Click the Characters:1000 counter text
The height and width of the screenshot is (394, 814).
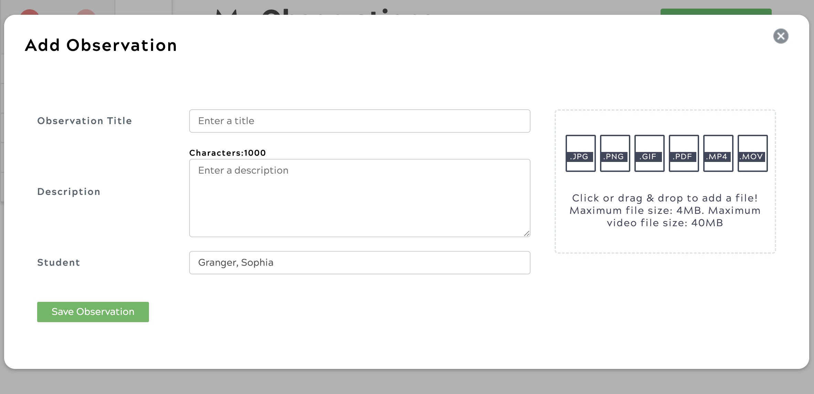227,153
